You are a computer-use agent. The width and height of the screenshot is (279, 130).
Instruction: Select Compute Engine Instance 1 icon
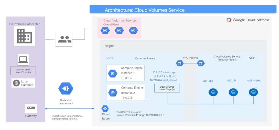tap(112, 73)
